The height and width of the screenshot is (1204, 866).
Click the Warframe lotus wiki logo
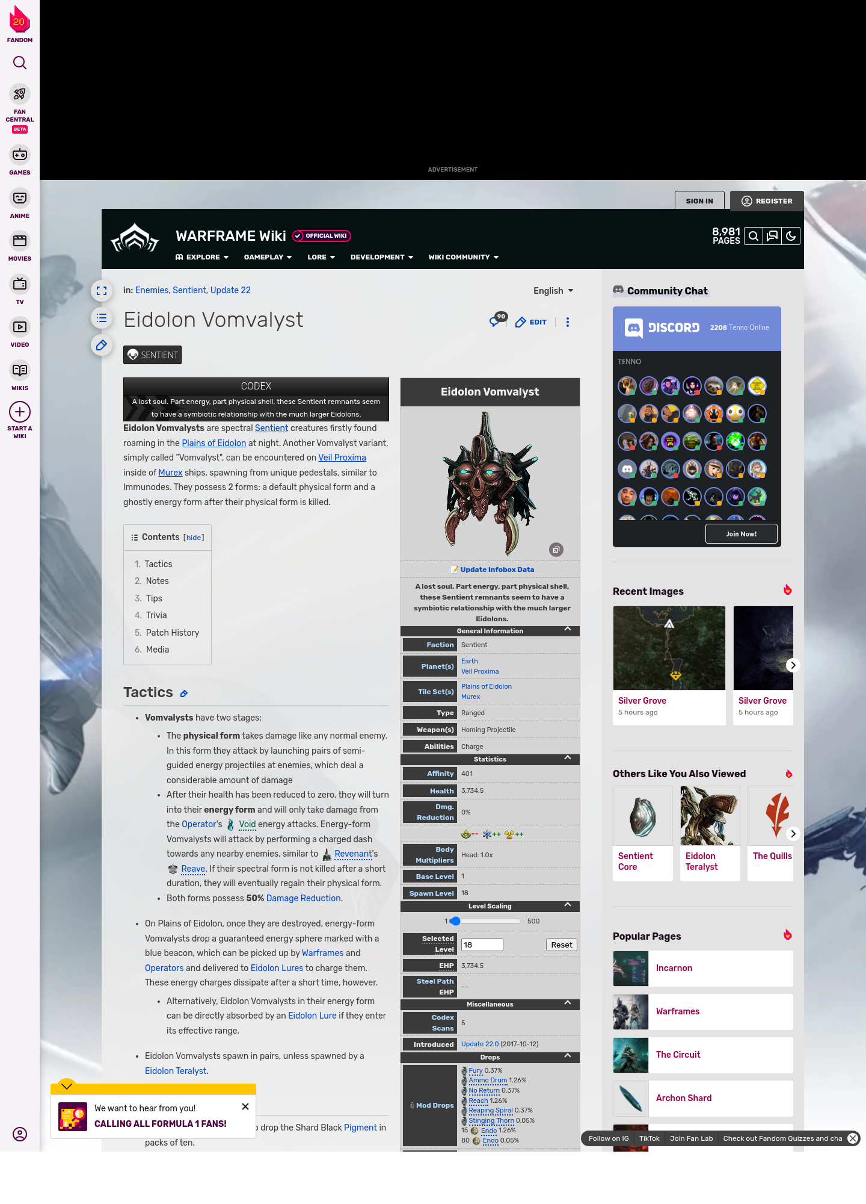pos(135,238)
